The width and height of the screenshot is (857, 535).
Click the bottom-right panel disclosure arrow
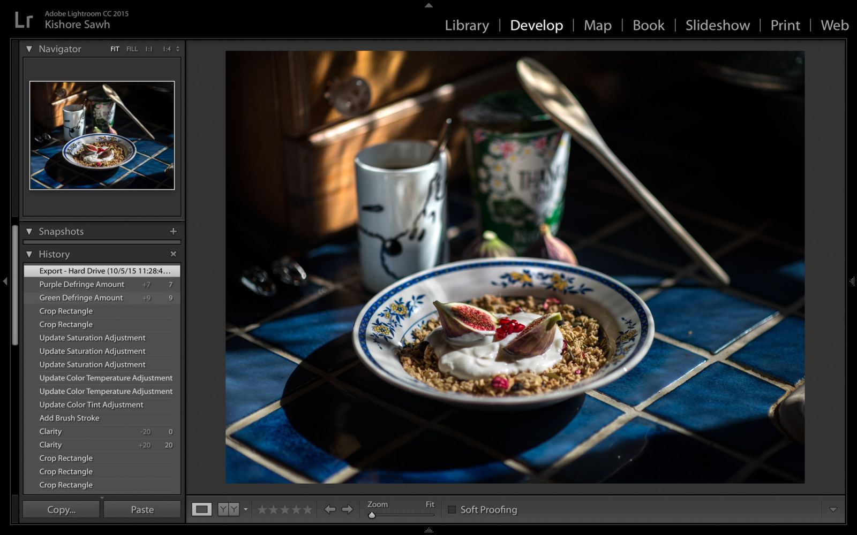833,509
